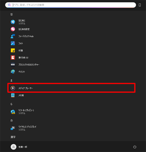
Task: Open the フォト photos app icon
Action: [13, 43]
